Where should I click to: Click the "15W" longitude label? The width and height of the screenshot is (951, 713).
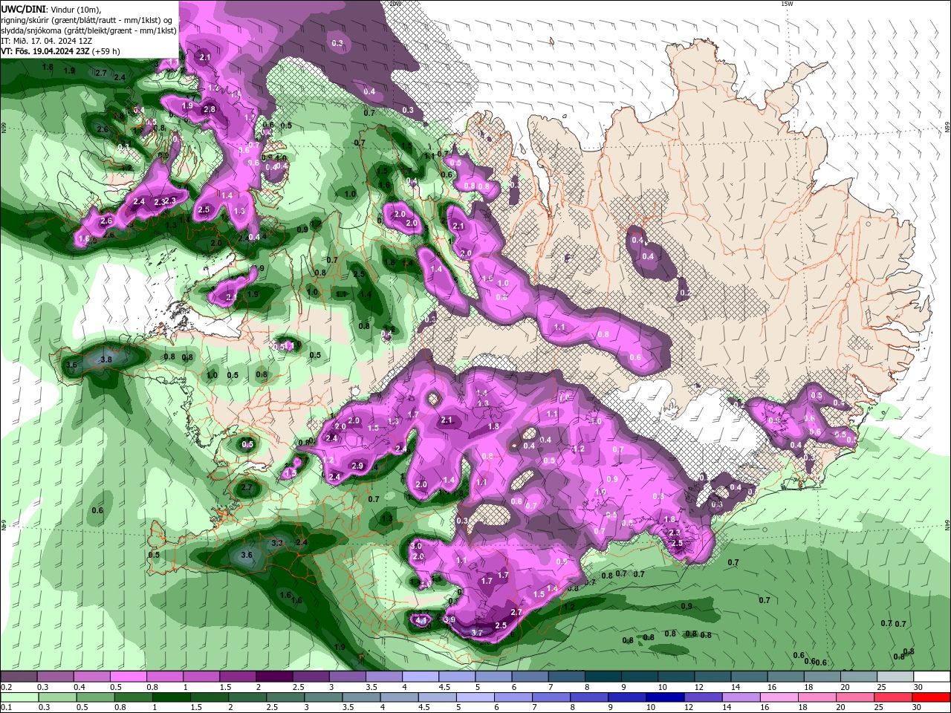click(x=787, y=4)
